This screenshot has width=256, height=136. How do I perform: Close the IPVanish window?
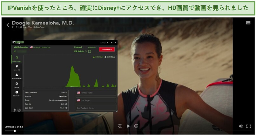coord(116,43)
